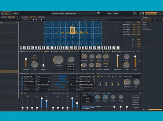This screenshot has width=163, height=121.
Task: Click the Noise AM round orange icon
Action: click(x=45, y=52)
